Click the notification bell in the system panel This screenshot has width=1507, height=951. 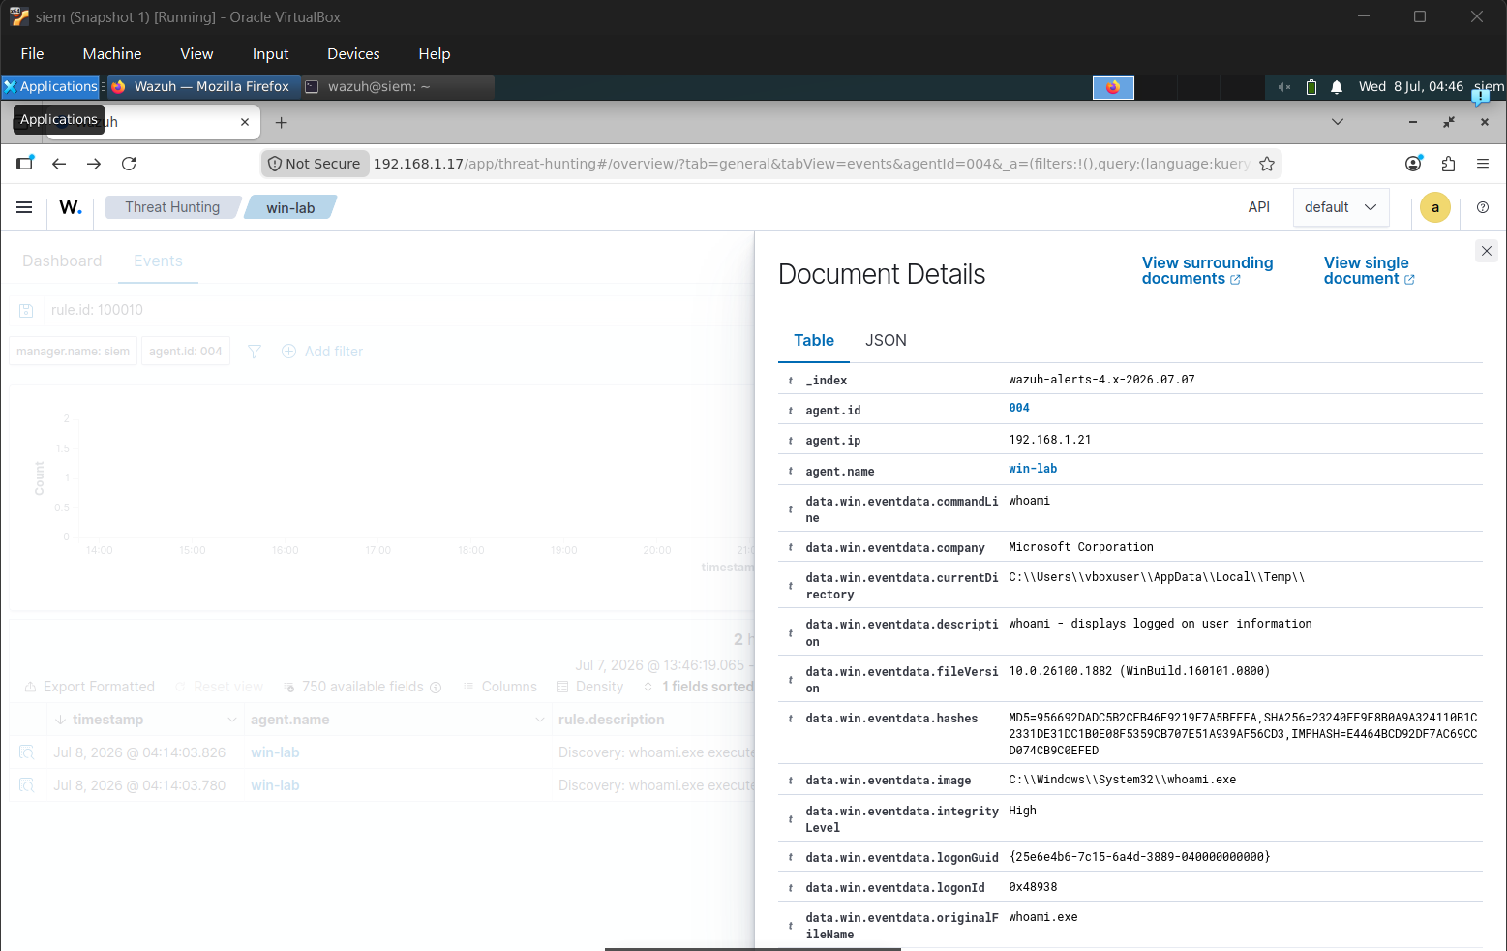pos(1337,87)
